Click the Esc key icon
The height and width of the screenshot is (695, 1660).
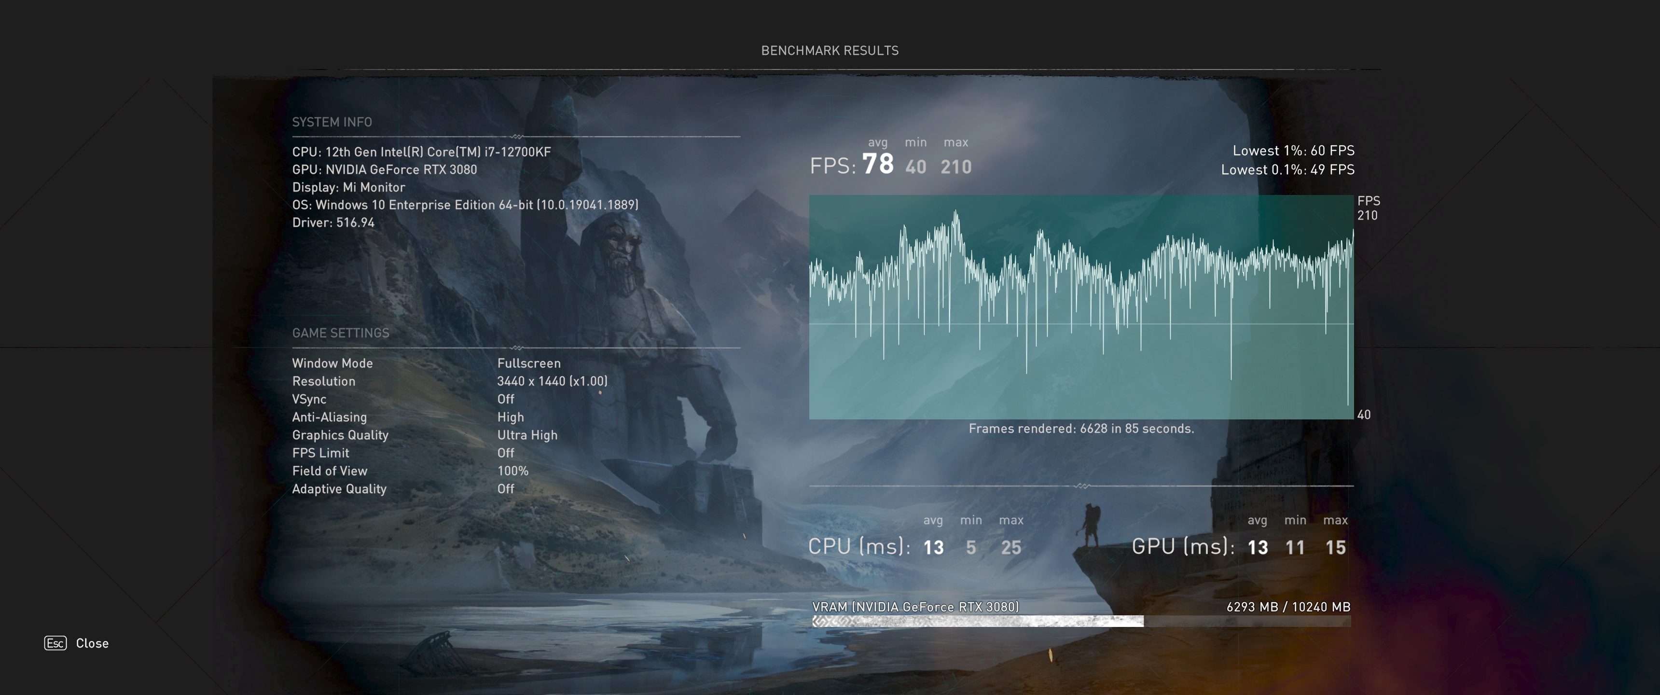point(55,643)
